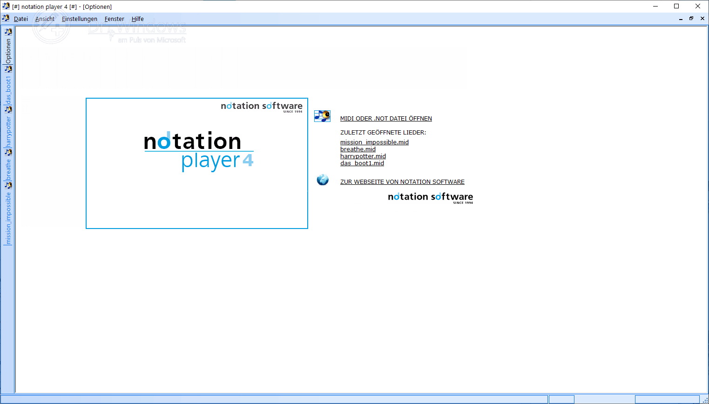Click the notation software logo image
Image resolution: width=709 pixels, height=404 pixels.
pyautogui.click(x=430, y=197)
